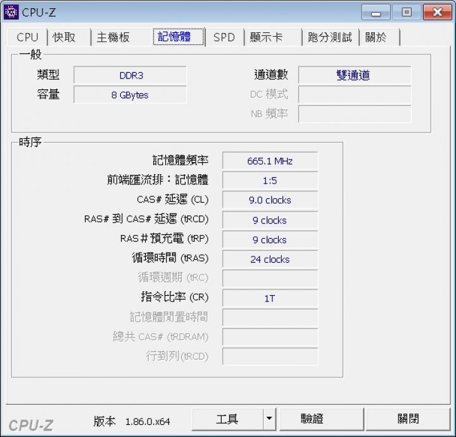456x437 pixels.
Task: Click the 前端匯流排：記憶體 label
Action: pos(158,180)
